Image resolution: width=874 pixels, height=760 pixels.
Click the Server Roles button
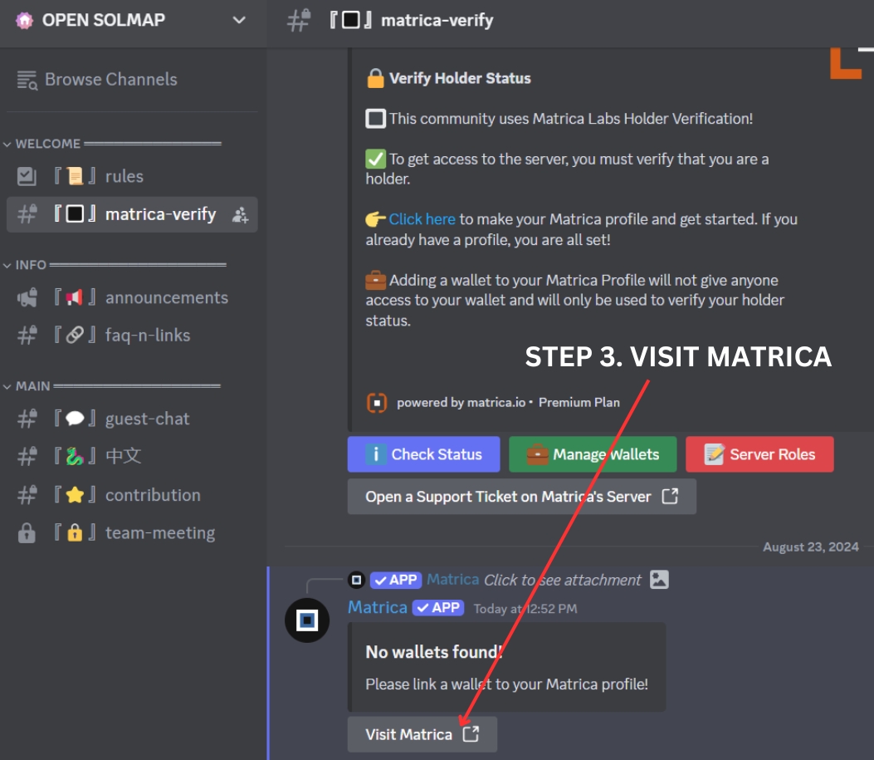[x=759, y=454]
